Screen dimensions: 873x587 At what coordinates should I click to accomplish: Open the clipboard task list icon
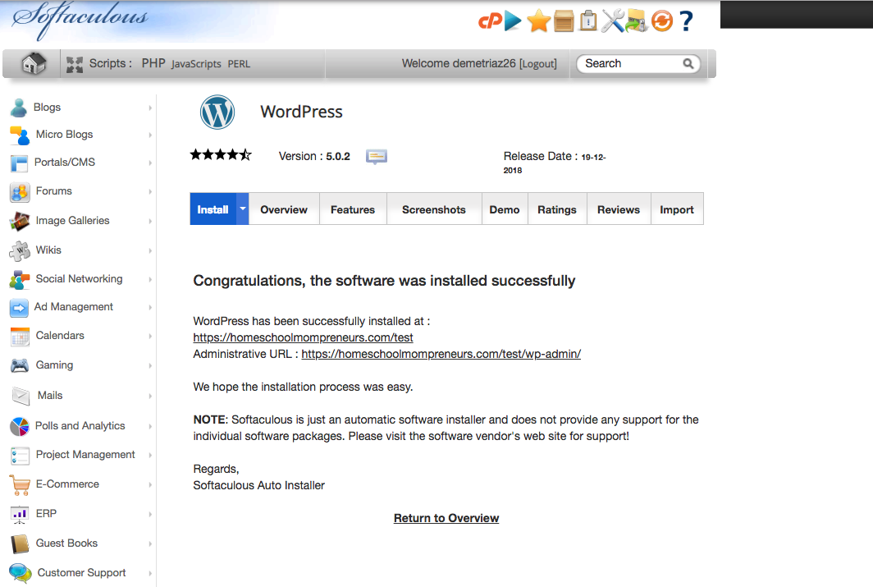pos(588,21)
